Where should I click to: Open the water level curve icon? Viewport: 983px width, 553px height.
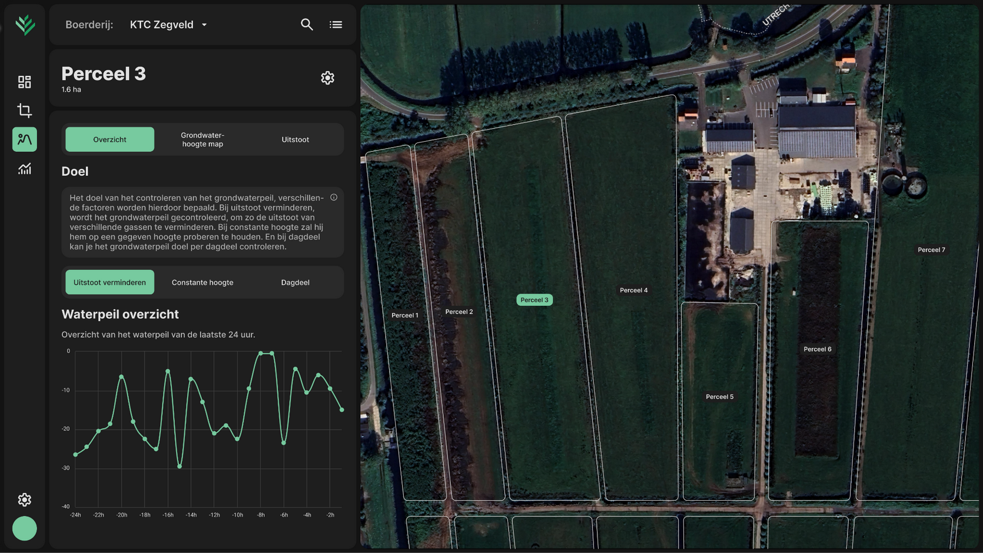click(25, 139)
